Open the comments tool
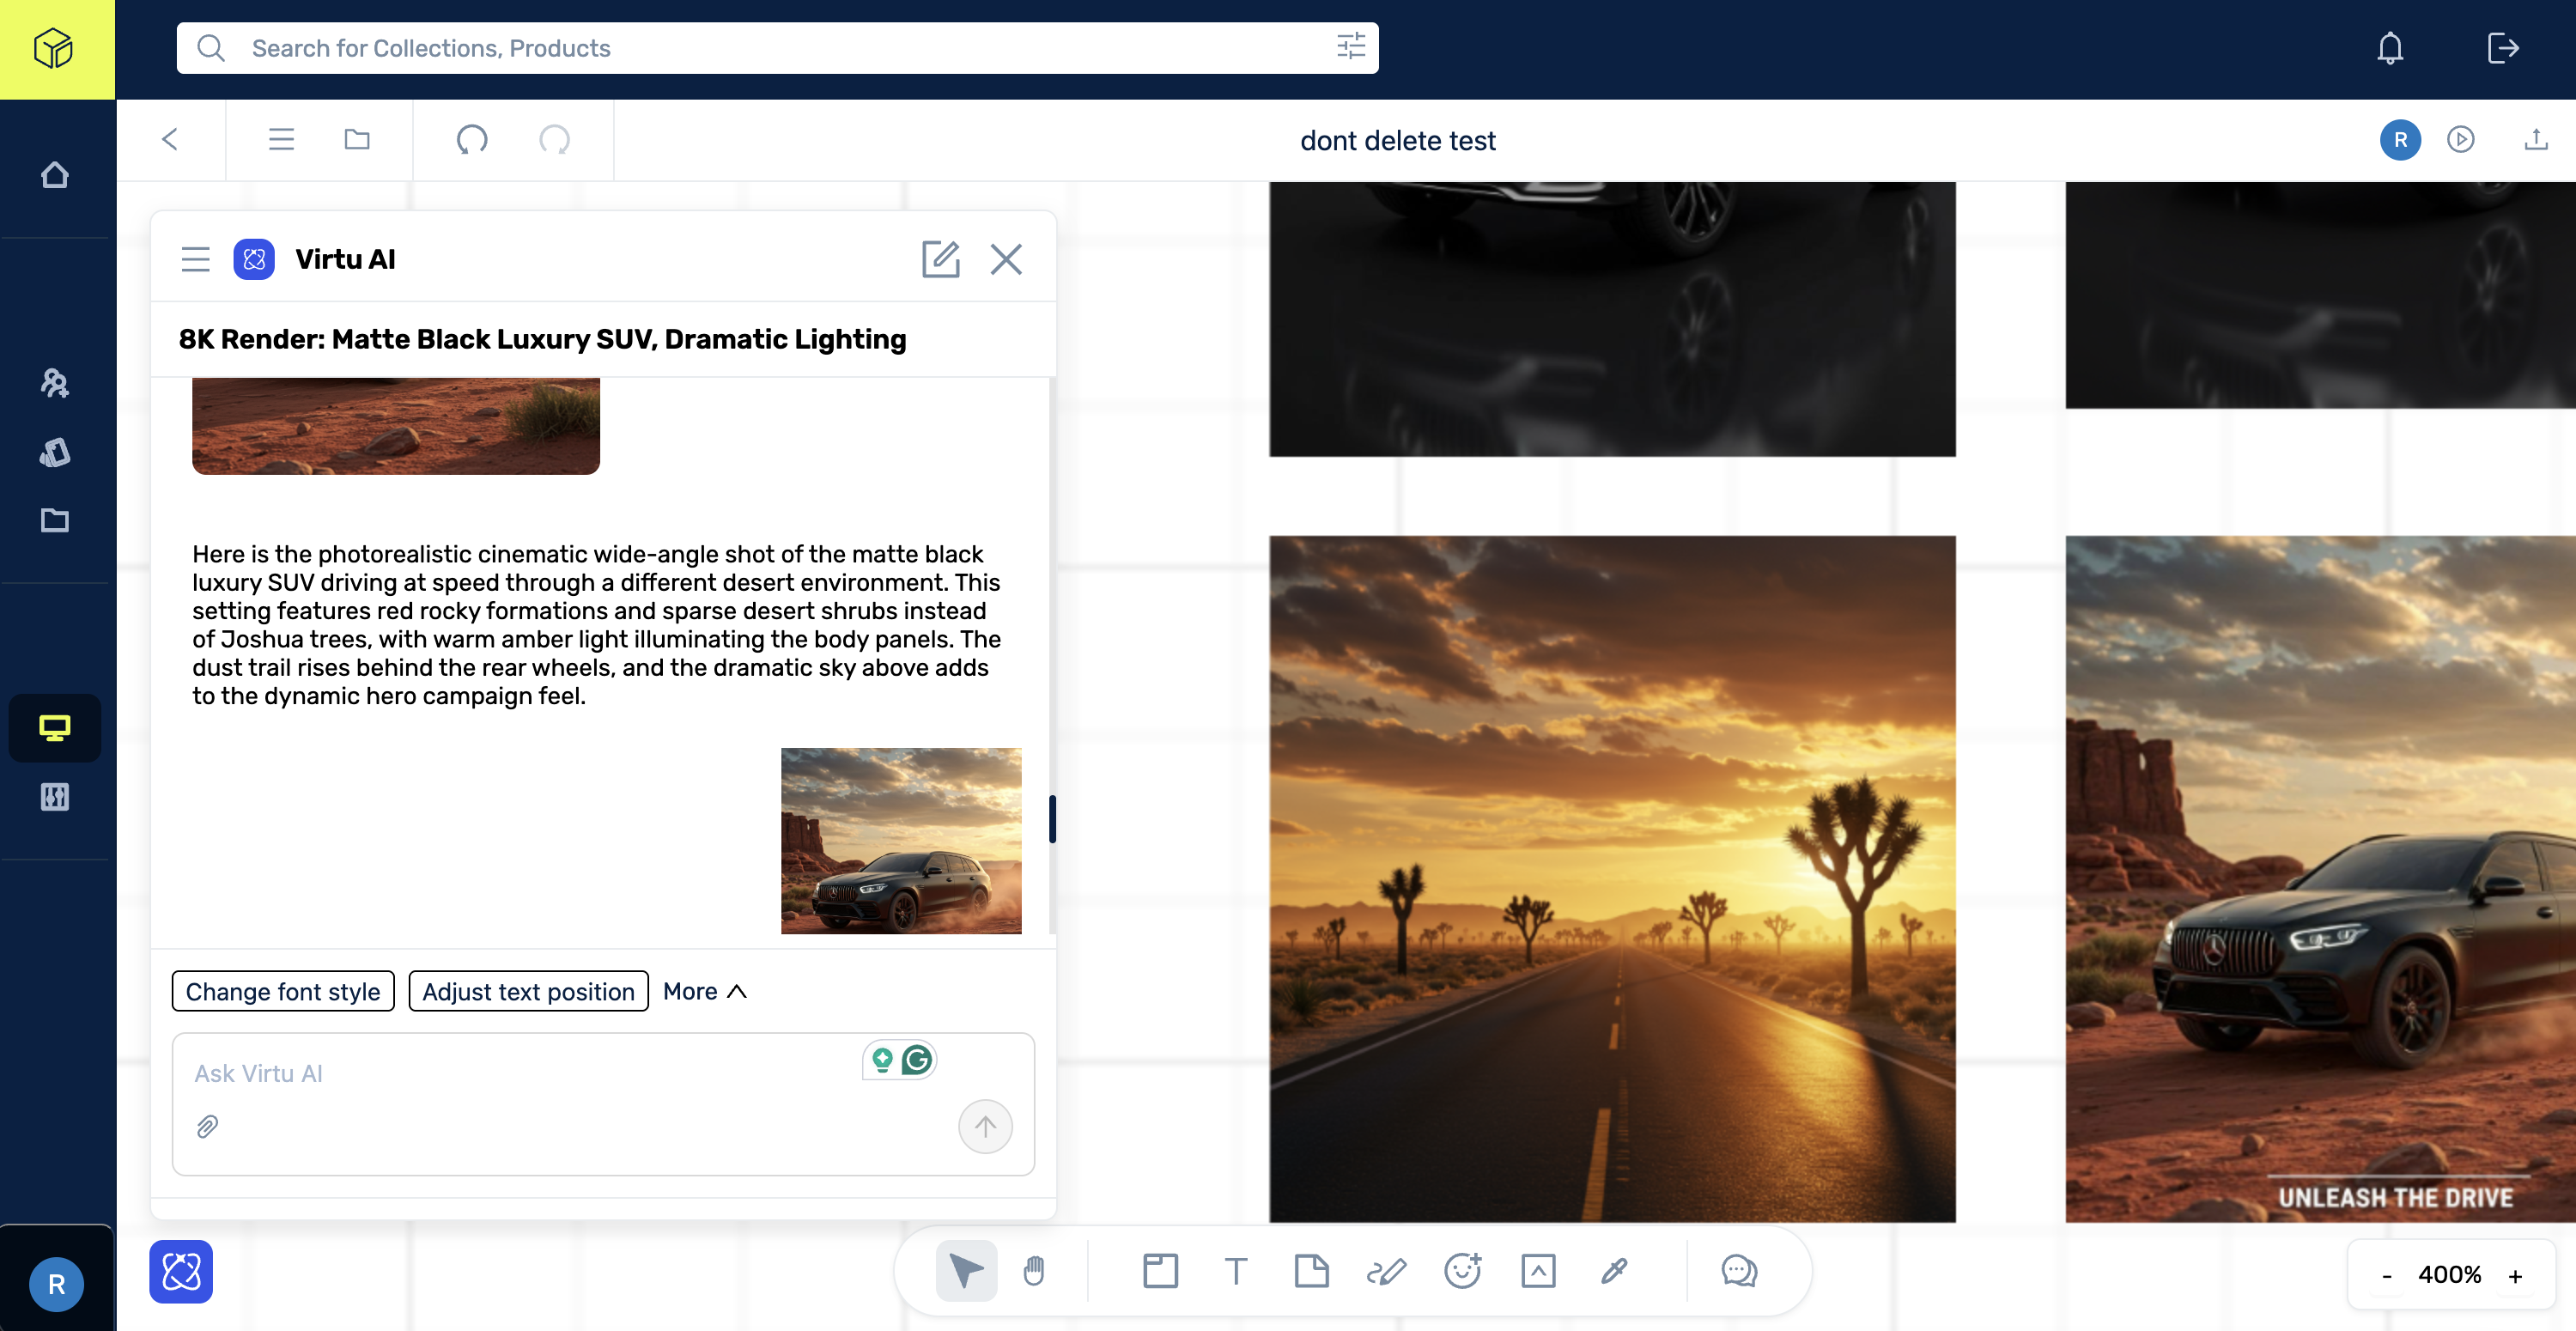Image resolution: width=2576 pixels, height=1331 pixels. pyautogui.click(x=1739, y=1270)
